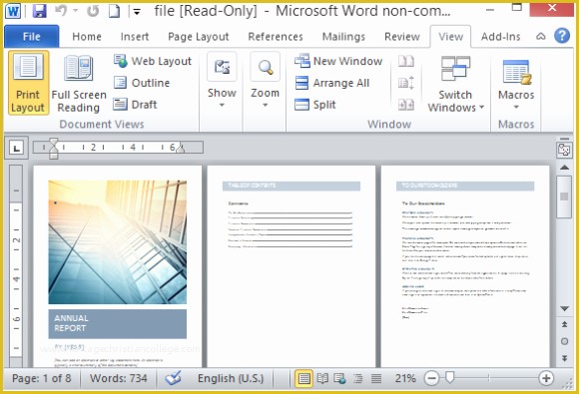Open Select Browse Object circle button

point(564,341)
